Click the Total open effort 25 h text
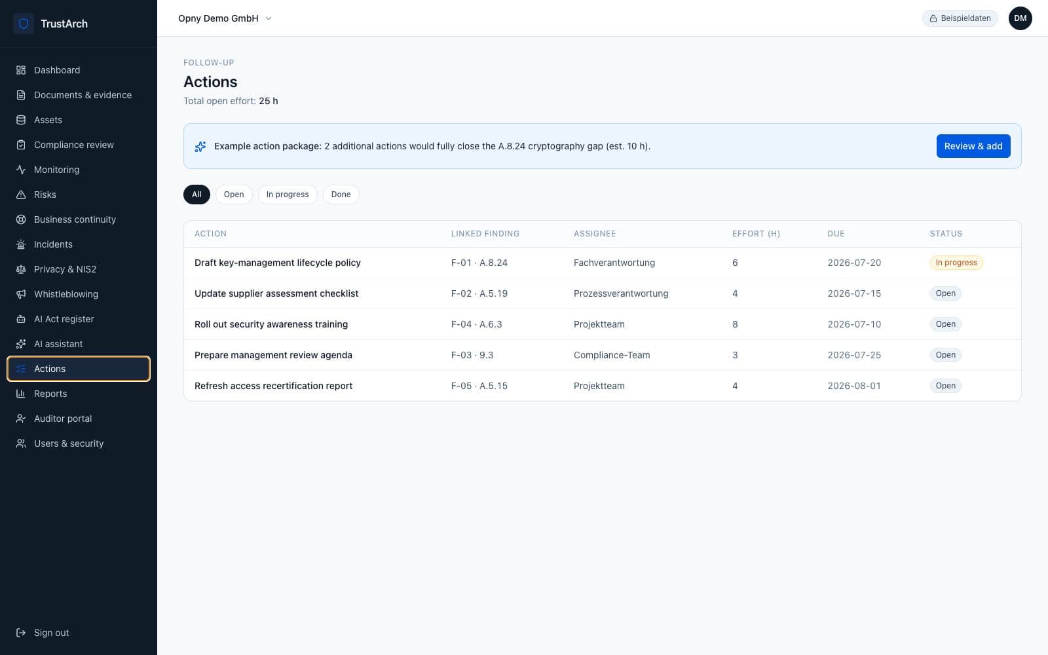This screenshot has width=1048, height=655. coord(231,101)
